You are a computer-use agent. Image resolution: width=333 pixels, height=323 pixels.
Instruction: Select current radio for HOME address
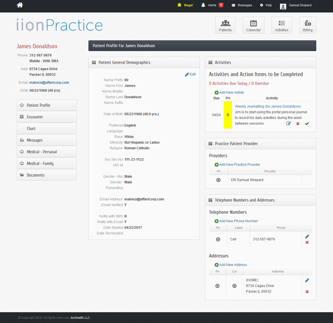tap(234, 286)
